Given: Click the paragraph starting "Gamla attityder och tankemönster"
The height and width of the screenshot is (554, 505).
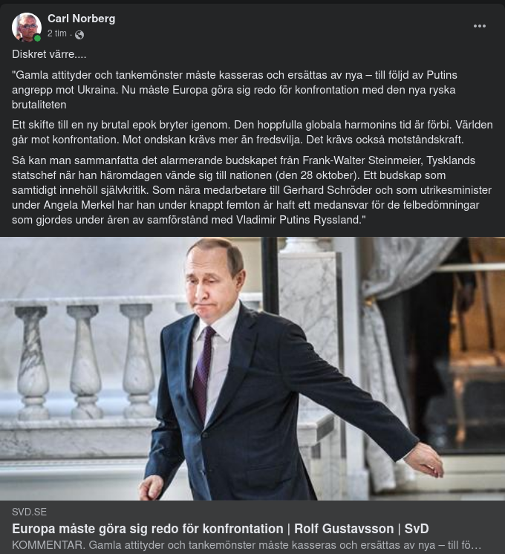Looking at the screenshot, I should 234,89.
